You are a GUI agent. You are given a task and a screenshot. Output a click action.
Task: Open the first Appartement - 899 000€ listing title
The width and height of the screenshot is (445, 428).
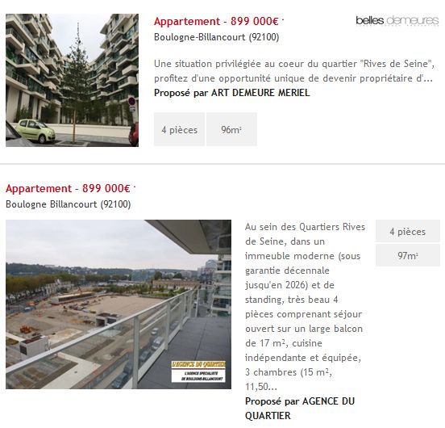point(216,21)
